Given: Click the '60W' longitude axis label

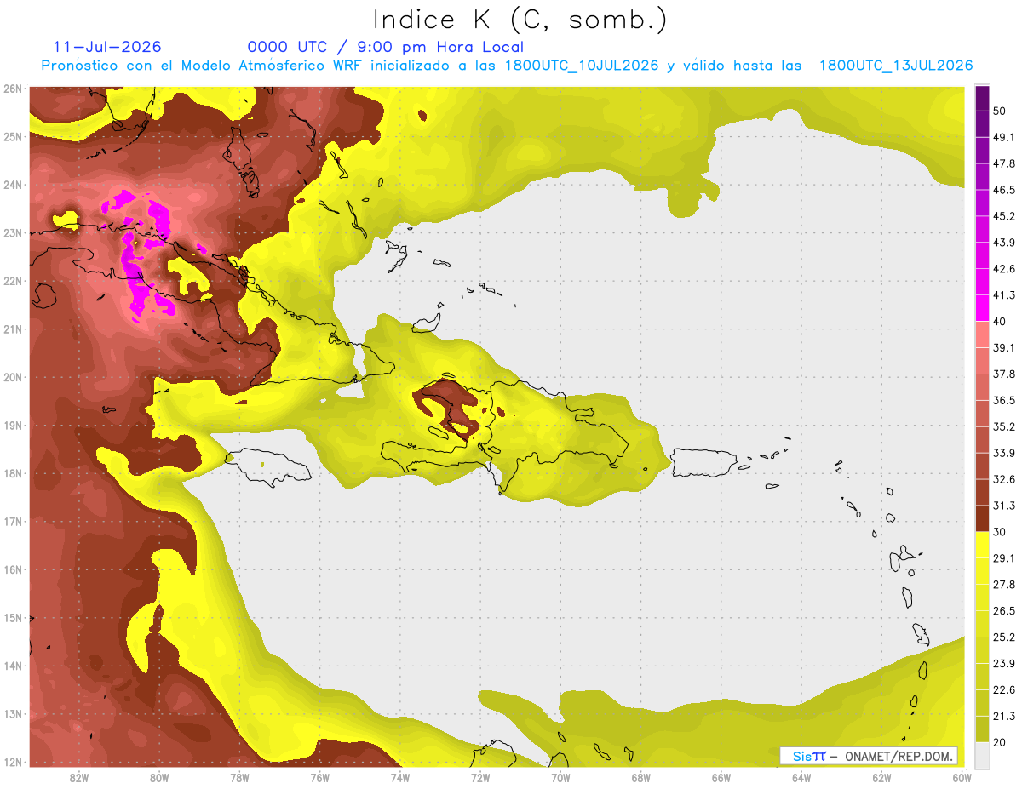Looking at the screenshot, I should (961, 777).
